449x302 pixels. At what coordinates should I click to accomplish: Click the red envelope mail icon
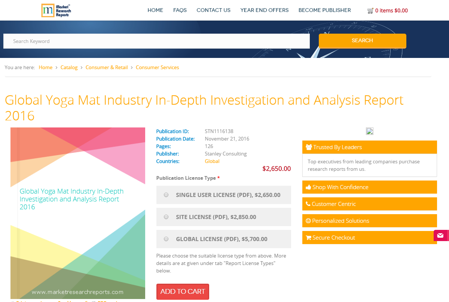tap(440, 235)
